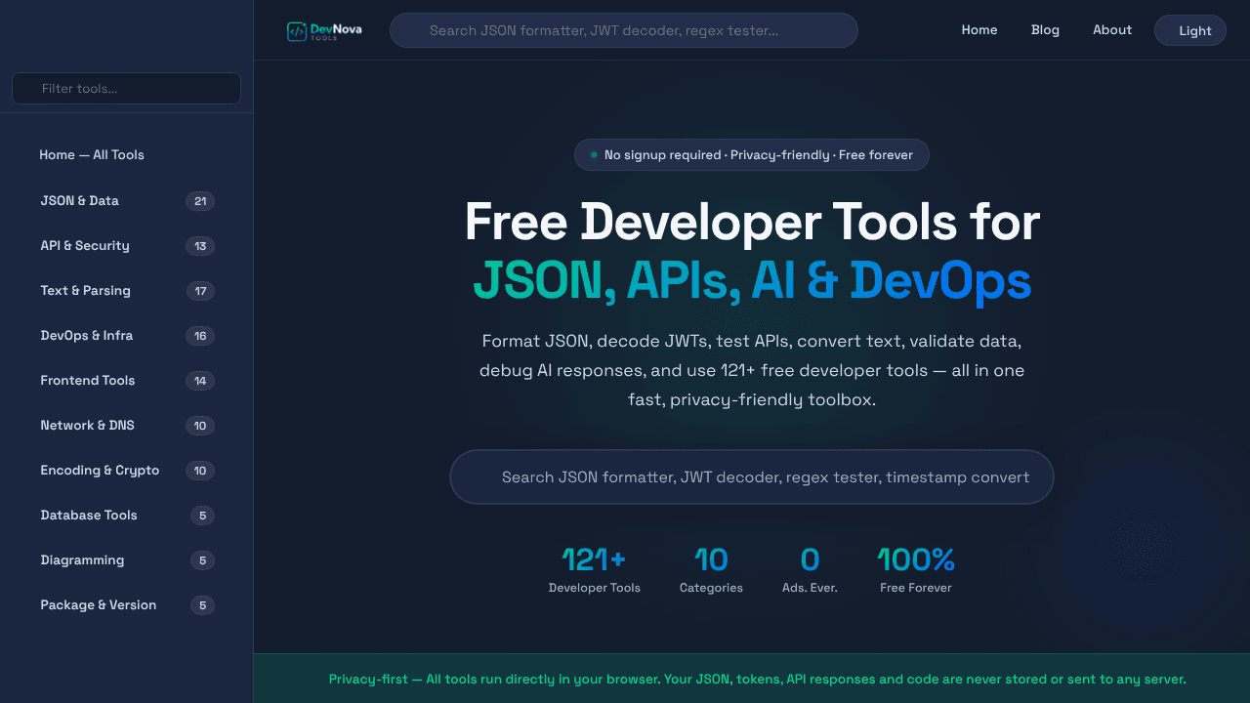The width and height of the screenshot is (1250, 703).
Task: Open the Text & Parsing category
Action: point(127,291)
